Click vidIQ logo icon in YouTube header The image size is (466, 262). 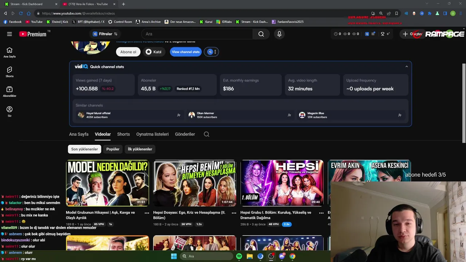[367, 34]
